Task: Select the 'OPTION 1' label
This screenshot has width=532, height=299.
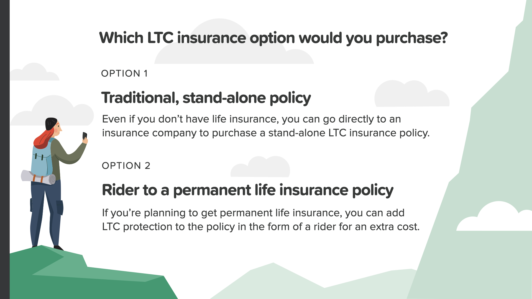Action: 124,73
